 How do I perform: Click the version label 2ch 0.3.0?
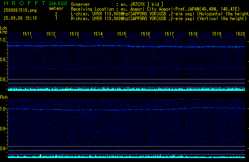(58, 4)
